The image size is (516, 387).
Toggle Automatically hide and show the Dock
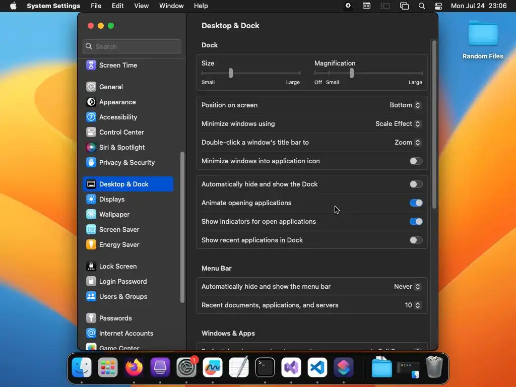tap(416, 184)
